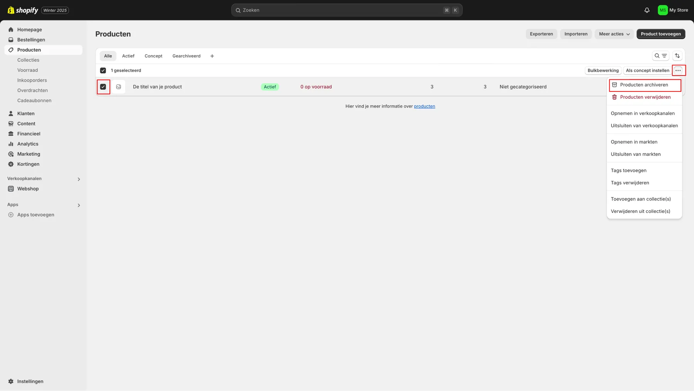Open the three-dots more actions button
The width and height of the screenshot is (694, 391).
(x=678, y=71)
